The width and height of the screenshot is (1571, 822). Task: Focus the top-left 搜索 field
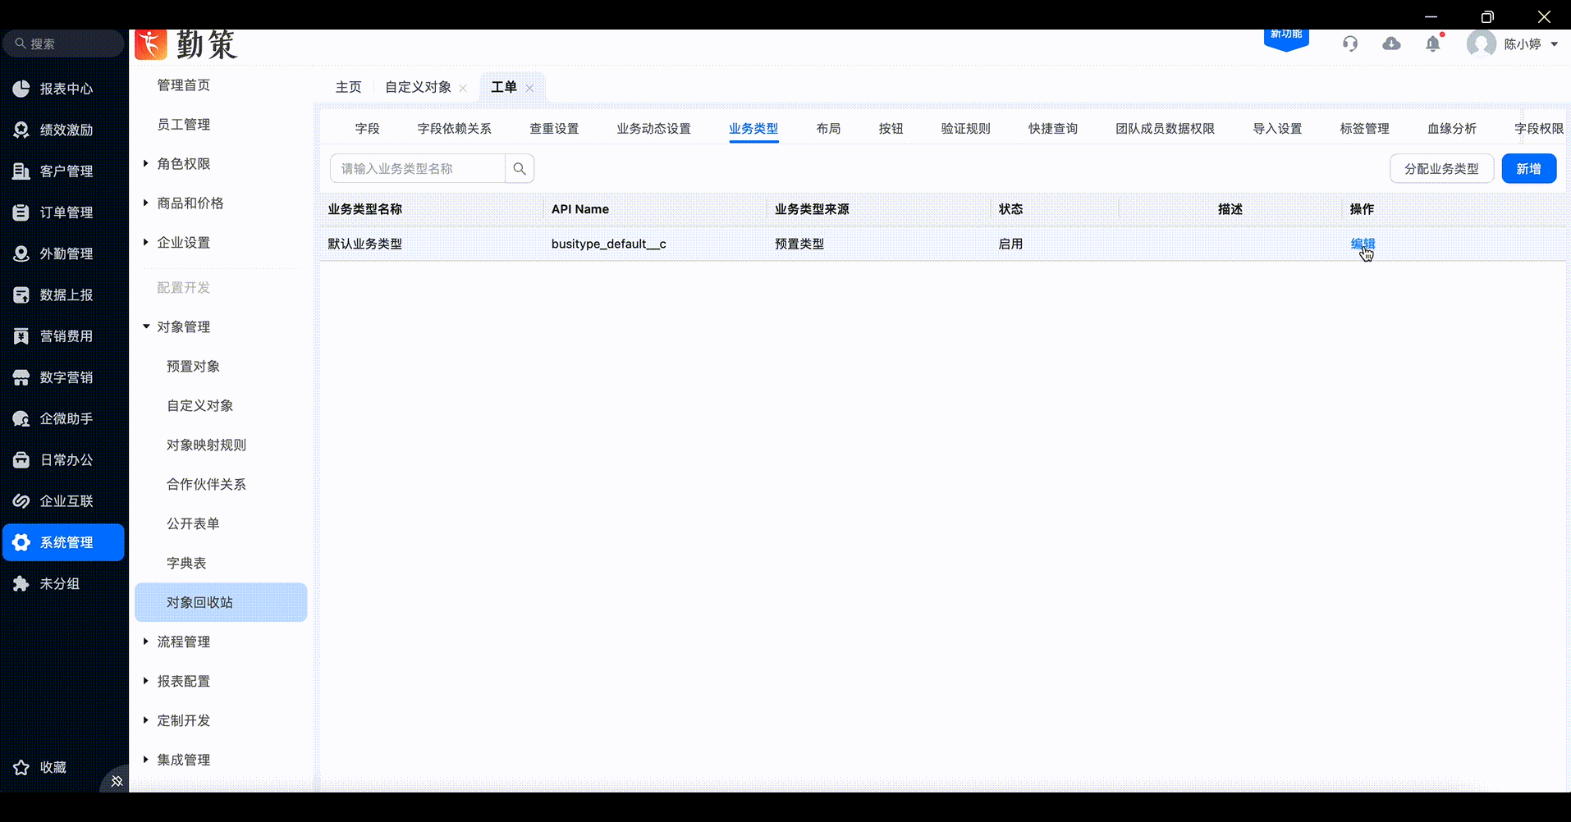click(x=64, y=43)
